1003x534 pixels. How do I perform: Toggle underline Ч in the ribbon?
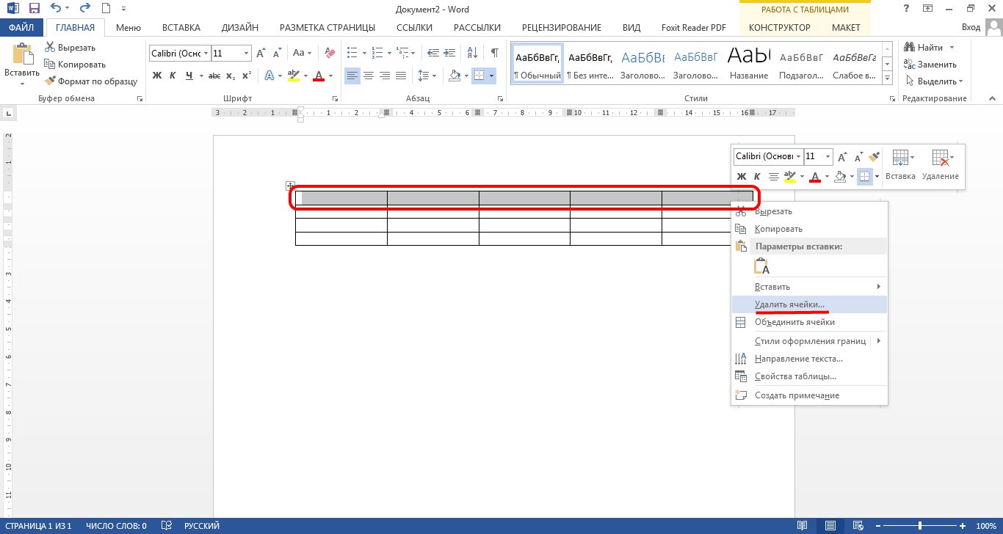pos(189,76)
